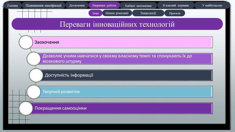Select the purple Покращення самооцінки bar
The height and width of the screenshot is (132, 235).
click(121, 108)
